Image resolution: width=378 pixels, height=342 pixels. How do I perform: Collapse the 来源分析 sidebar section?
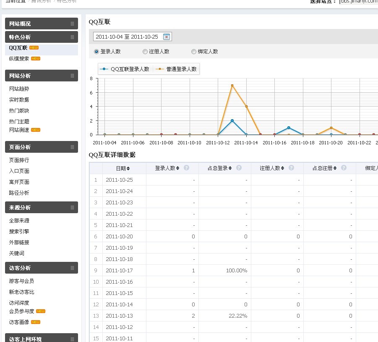[x=41, y=208]
